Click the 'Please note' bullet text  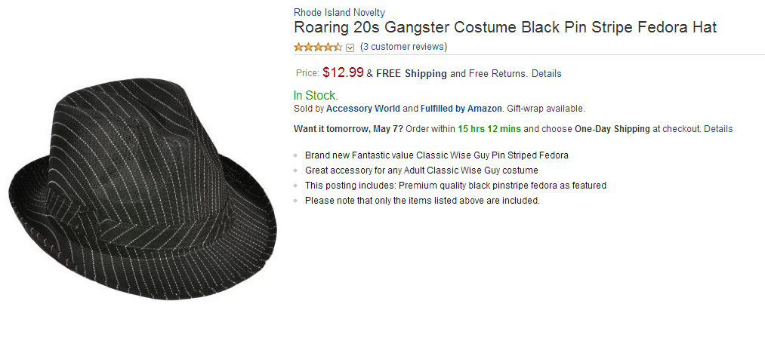(422, 201)
